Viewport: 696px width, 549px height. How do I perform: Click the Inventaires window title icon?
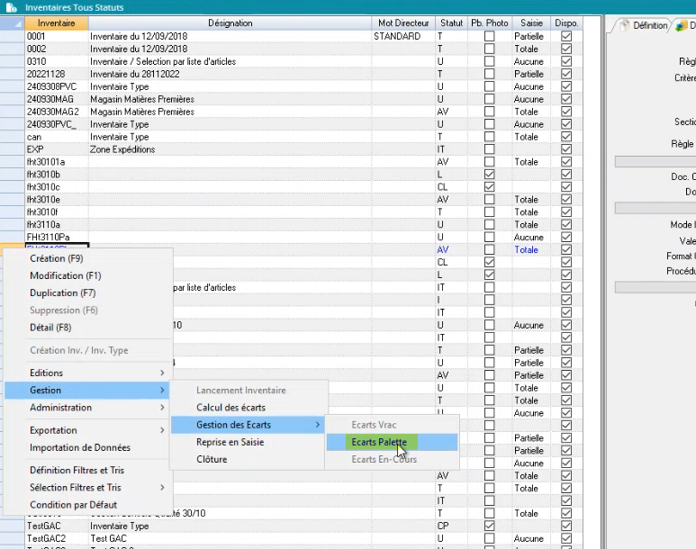tap(11, 7)
